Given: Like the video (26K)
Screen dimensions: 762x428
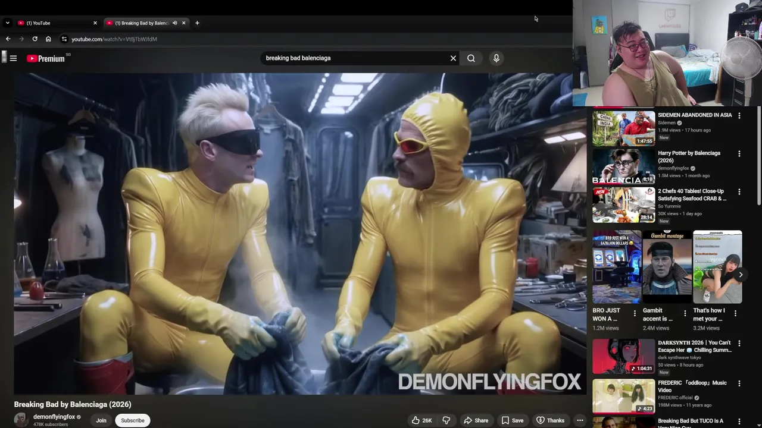Looking at the screenshot, I should tap(421, 420).
